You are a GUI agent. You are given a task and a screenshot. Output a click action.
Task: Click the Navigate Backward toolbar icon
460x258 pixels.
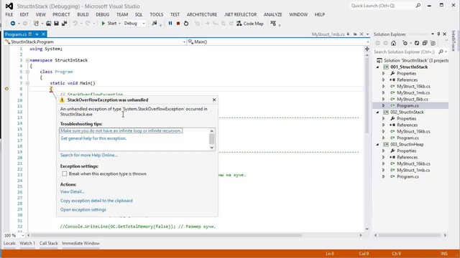click(x=13, y=24)
